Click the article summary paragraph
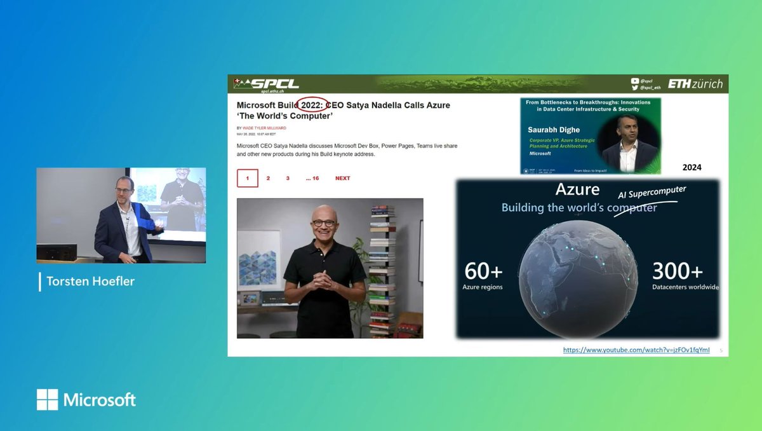762x431 pixels. point(347,150)
